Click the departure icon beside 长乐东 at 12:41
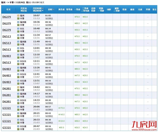Screen dimensions: 158x132 [x=18, y=74]
